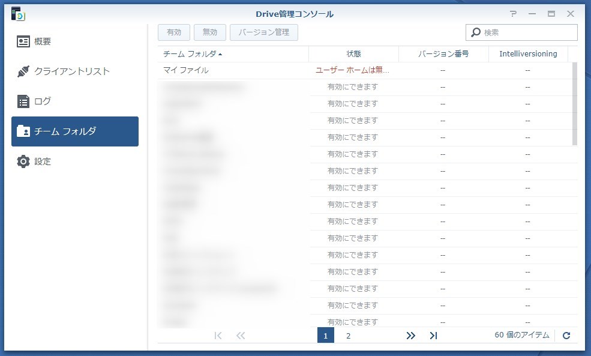Click the 概要 overview icon in sidebar
591x356 pixels.
point(23,41)
